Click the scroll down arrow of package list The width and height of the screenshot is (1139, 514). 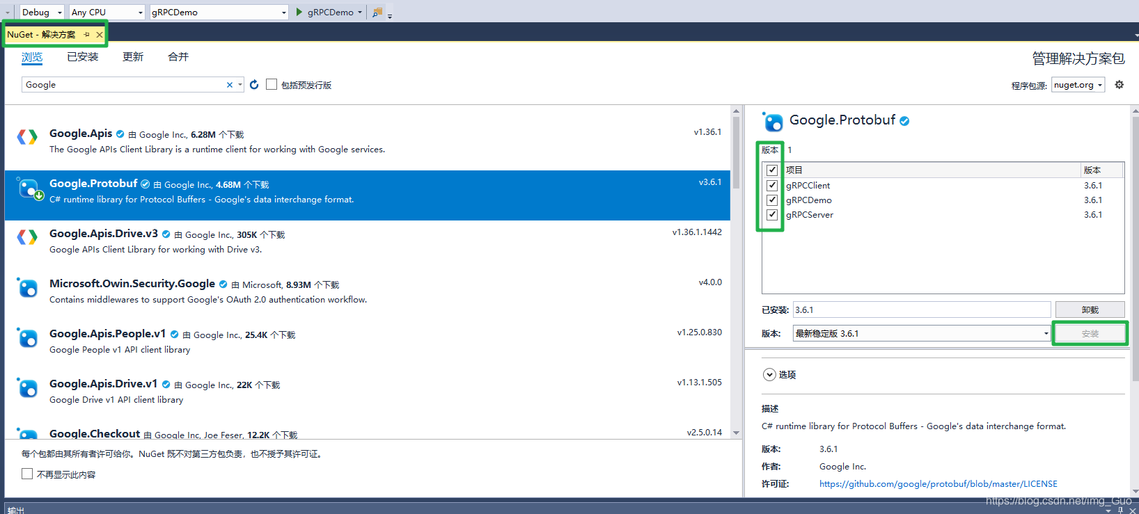pos(736,433)
